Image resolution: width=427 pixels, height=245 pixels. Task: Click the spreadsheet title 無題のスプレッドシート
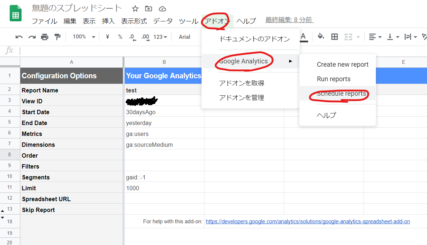76,8
